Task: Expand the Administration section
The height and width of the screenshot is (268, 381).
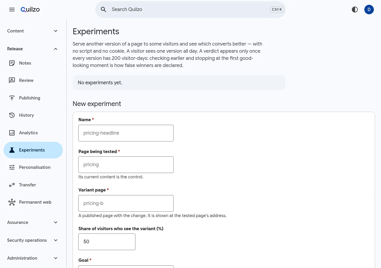Action: [33, 258]
